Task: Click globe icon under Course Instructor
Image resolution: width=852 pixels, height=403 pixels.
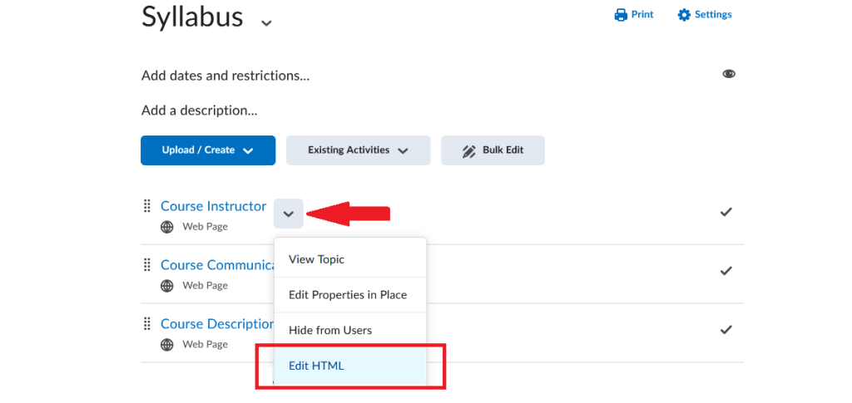Action: (166, 227)
